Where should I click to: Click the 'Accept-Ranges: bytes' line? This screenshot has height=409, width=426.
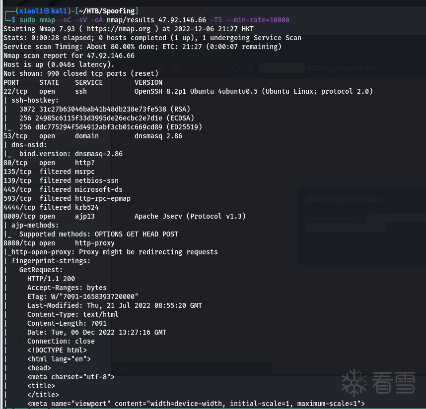point(67,288)
